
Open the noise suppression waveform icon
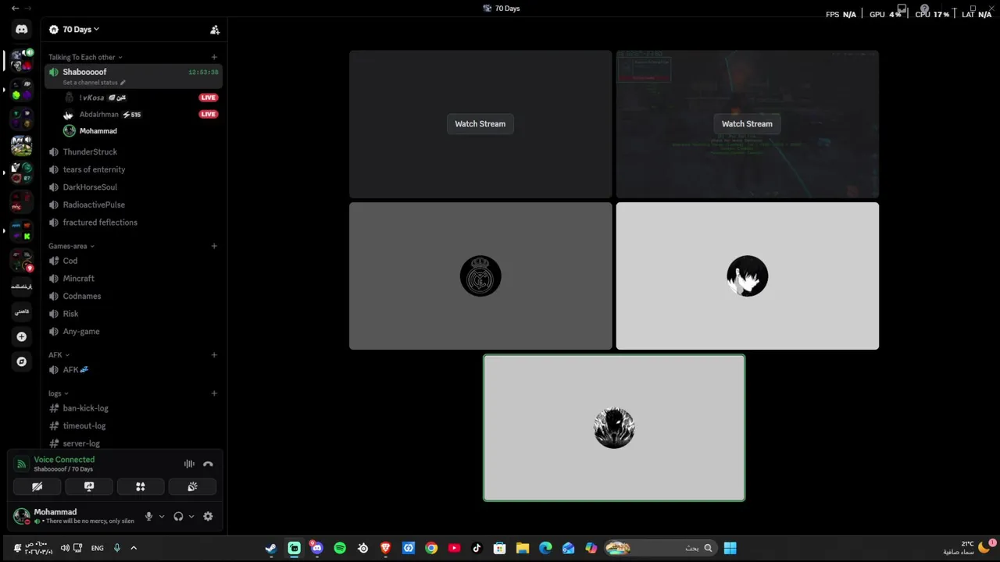(189, 464)
